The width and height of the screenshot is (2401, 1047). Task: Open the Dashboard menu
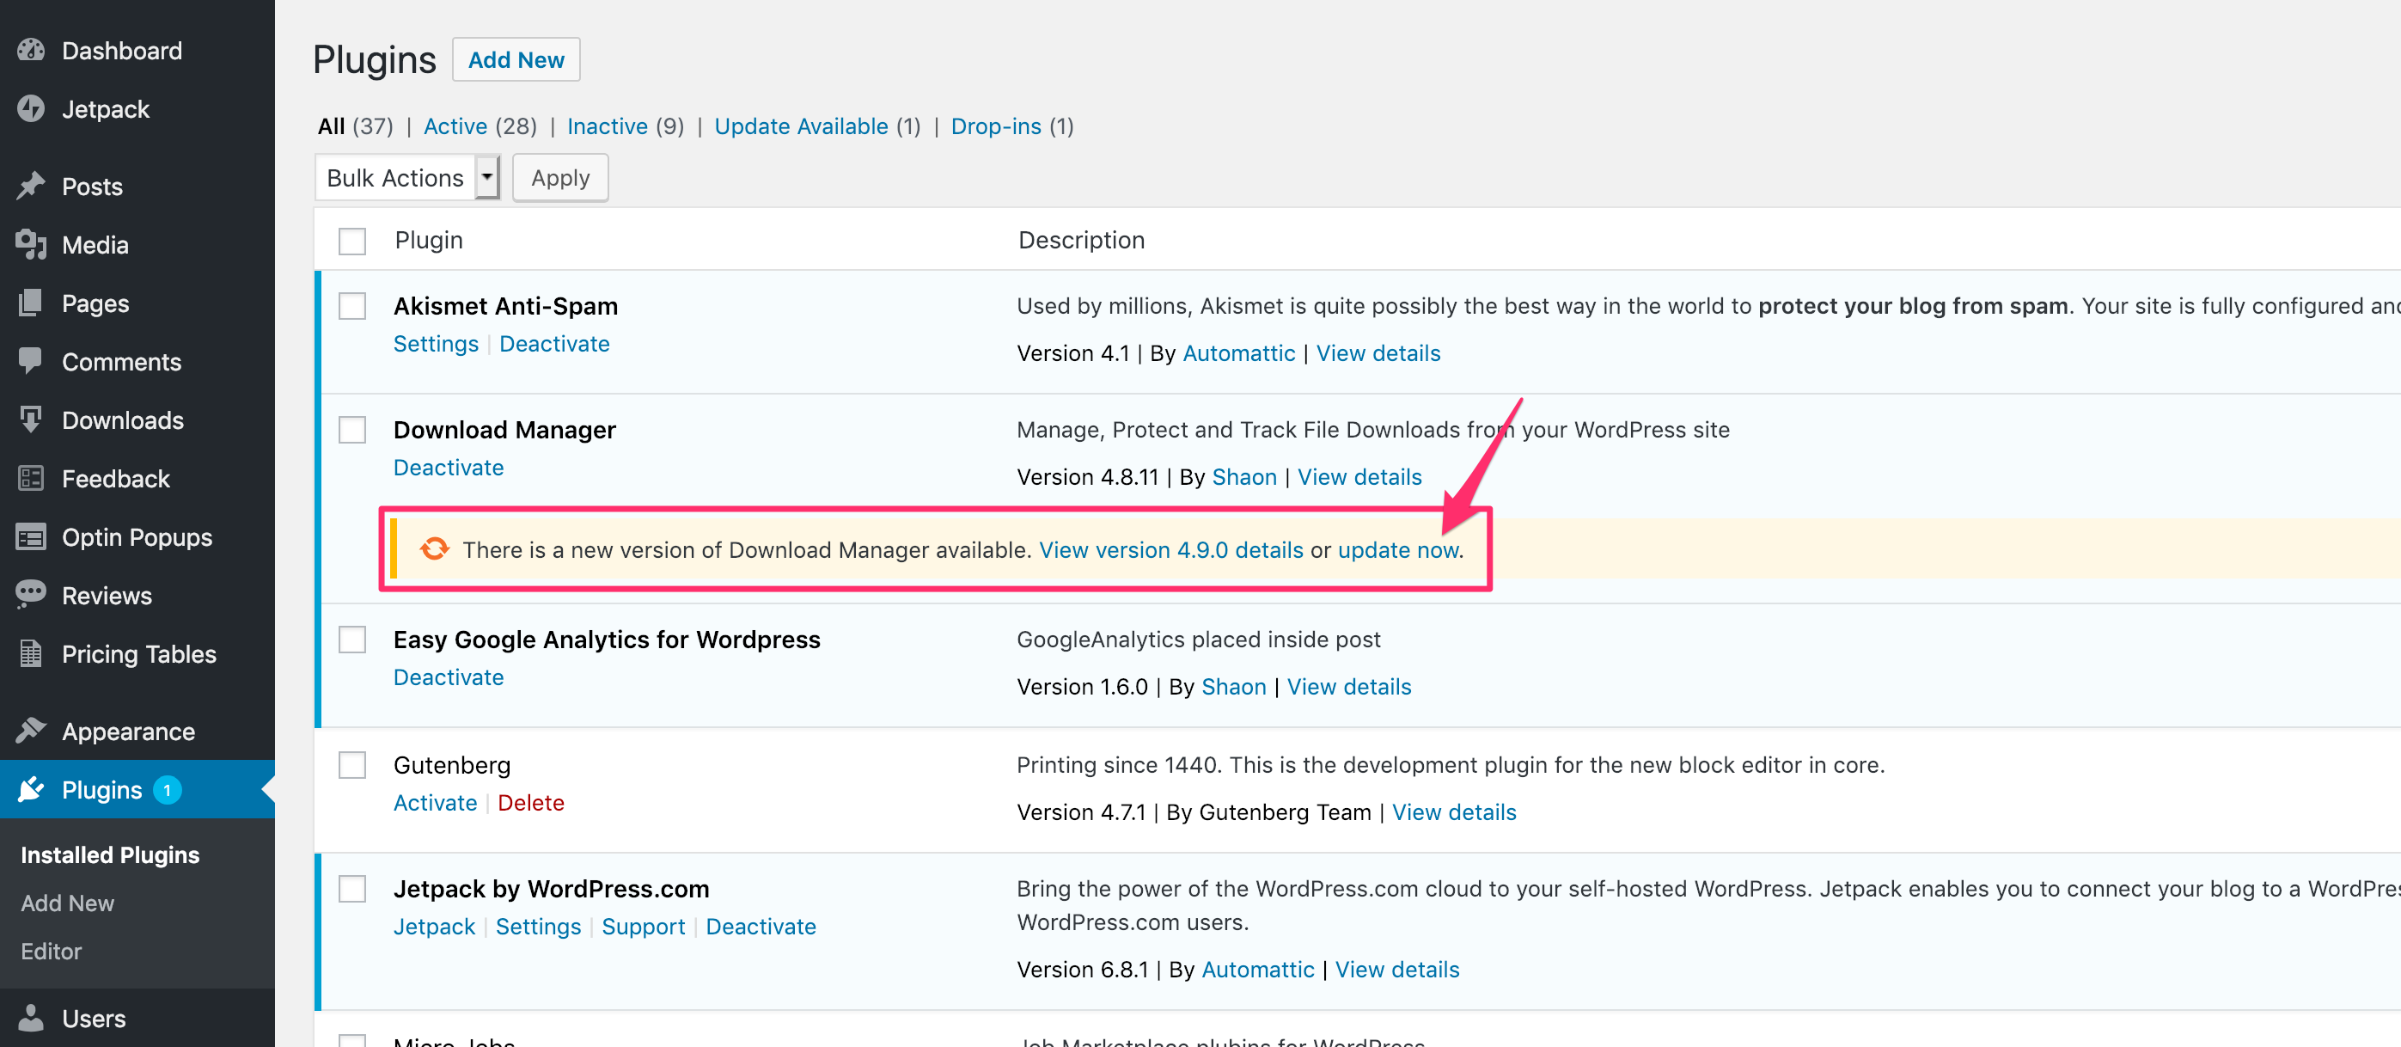pyautogui.click(x=122, y=51)
